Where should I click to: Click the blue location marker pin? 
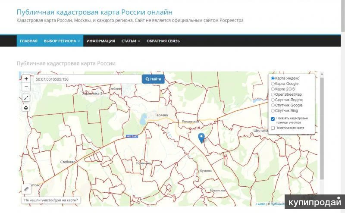click(201, 138)
